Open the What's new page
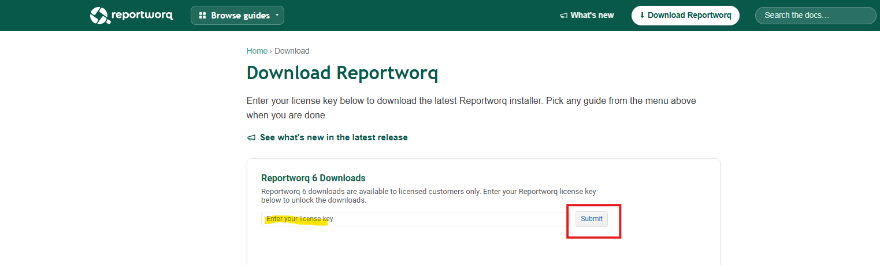 586,16
